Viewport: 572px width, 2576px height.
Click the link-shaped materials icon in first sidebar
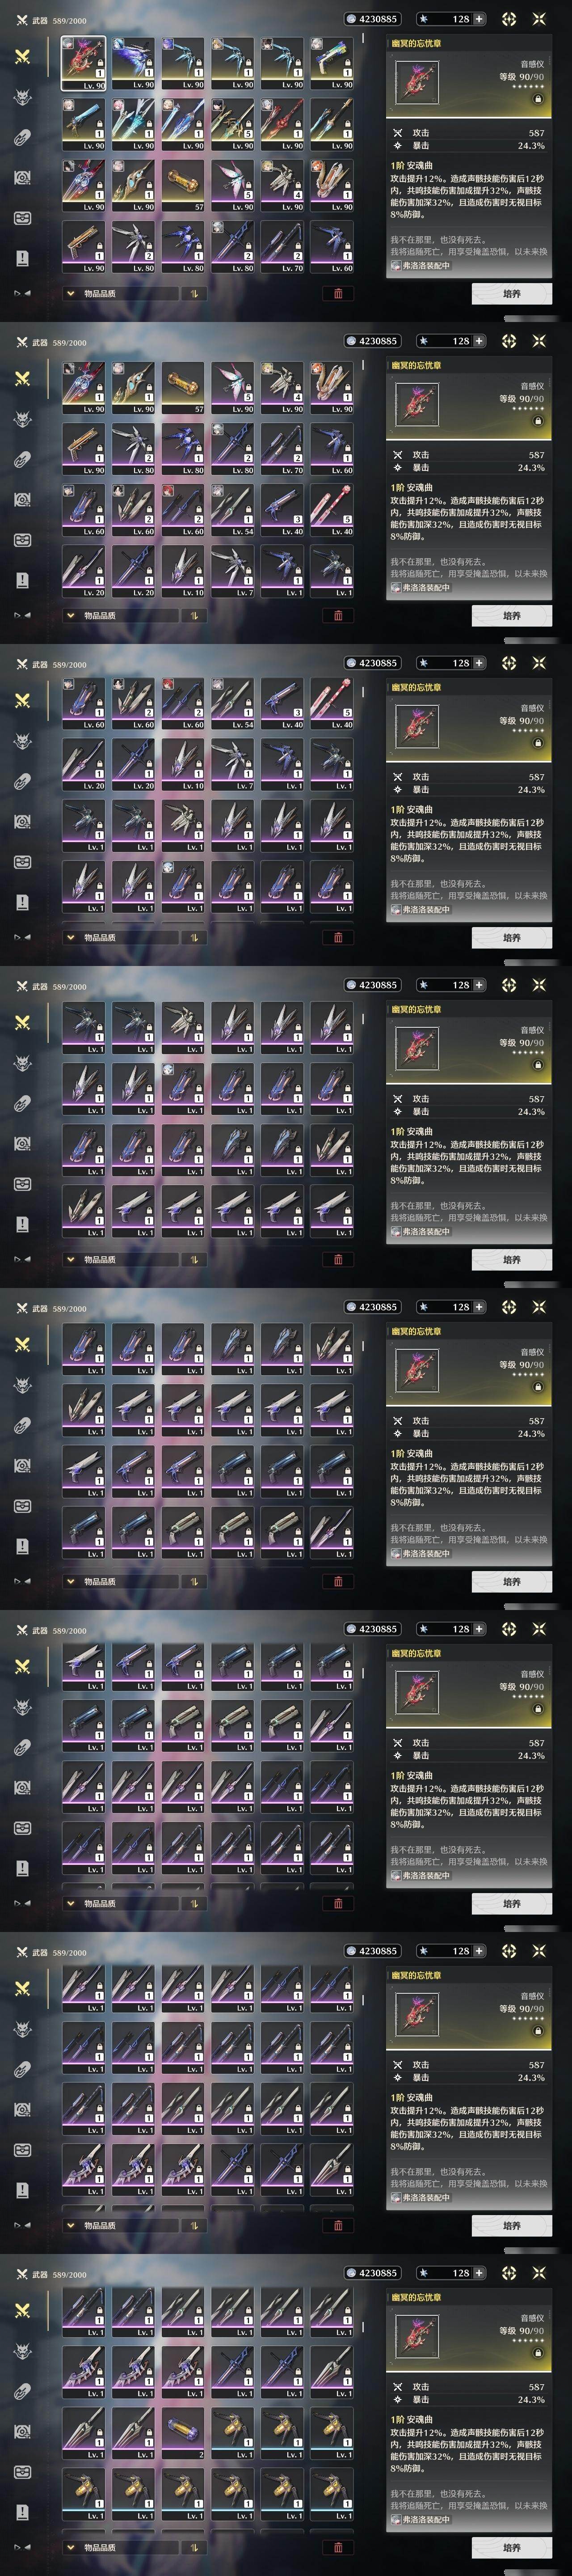tap(22, 137)
